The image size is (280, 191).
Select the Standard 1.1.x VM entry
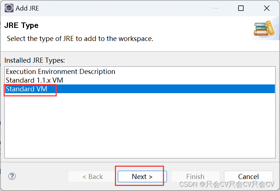[x=35, y=80]
